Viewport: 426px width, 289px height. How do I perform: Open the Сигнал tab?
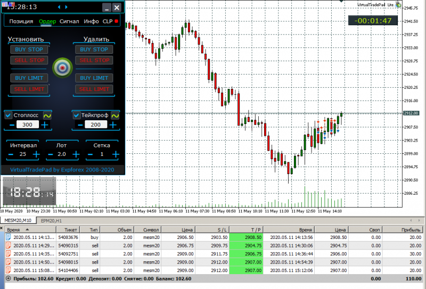coord(69,21)
